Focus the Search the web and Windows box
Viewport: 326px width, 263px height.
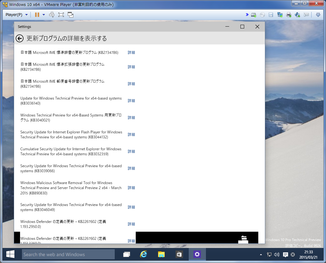pyautogui.click(x=68, y=254)
